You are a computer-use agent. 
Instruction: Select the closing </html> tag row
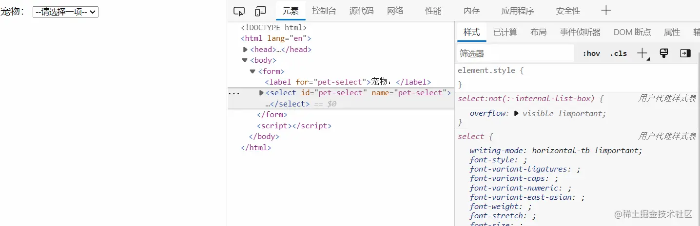click(256, 147)
